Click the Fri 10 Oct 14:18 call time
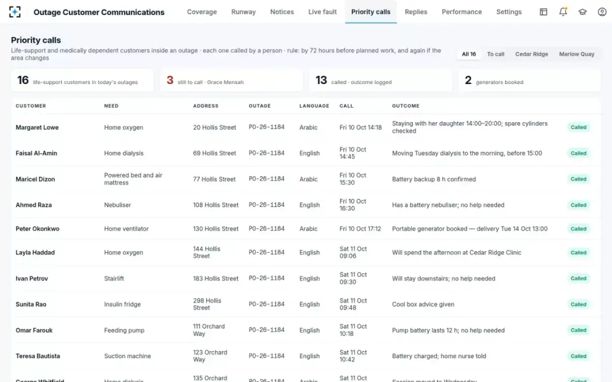612x382 pixels. point(361,127)
